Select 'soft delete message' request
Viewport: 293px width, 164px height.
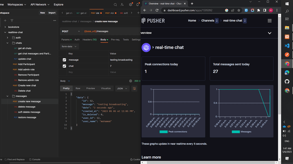[29, 112]
